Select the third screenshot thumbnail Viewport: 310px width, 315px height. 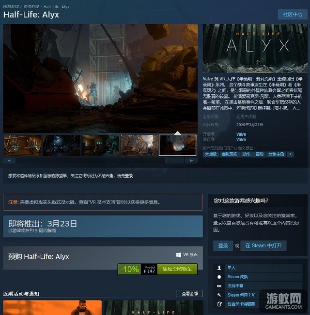point(101,145)
